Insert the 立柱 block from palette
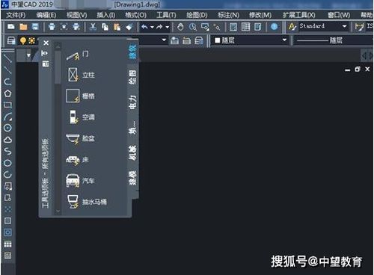 point(80,75)
